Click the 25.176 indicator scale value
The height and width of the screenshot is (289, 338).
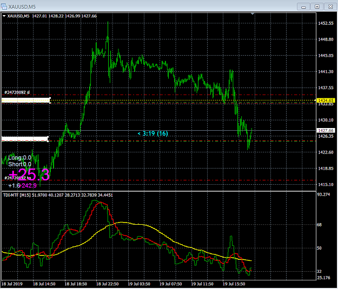323,278
